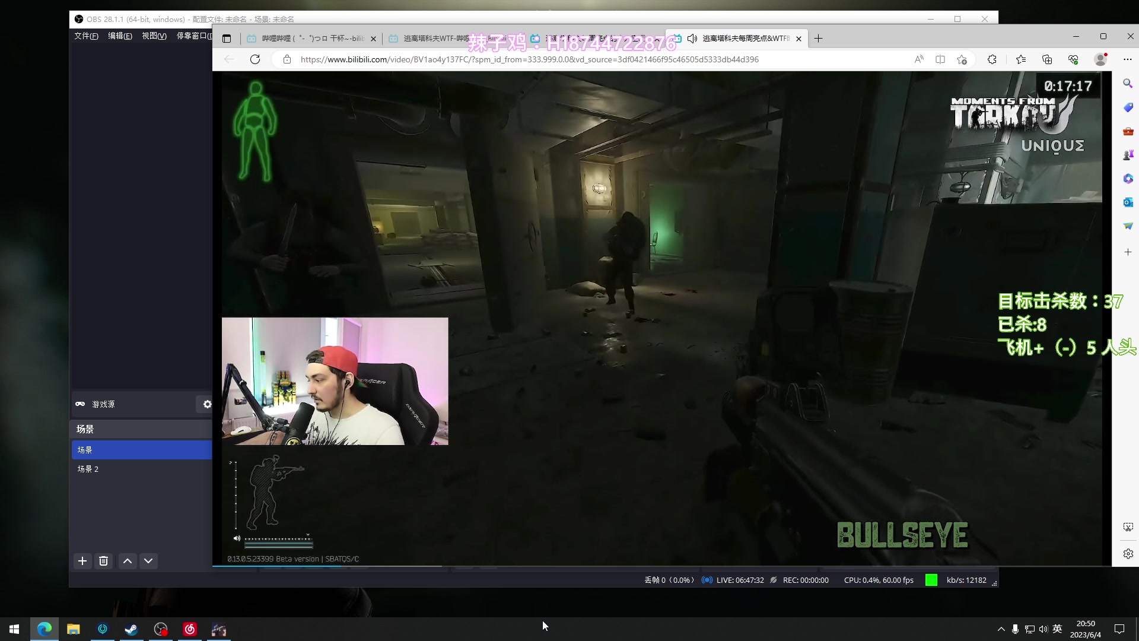Screen dimensions: 1139x641
Task: Mute the audio-playing 逃离塔科夫每周亮点 tab
Action: tap(692, 39)
